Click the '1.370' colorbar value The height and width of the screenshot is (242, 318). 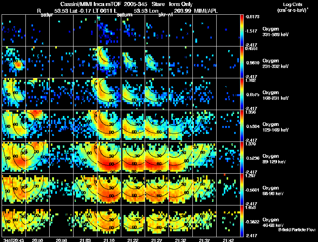coord(250,144)
